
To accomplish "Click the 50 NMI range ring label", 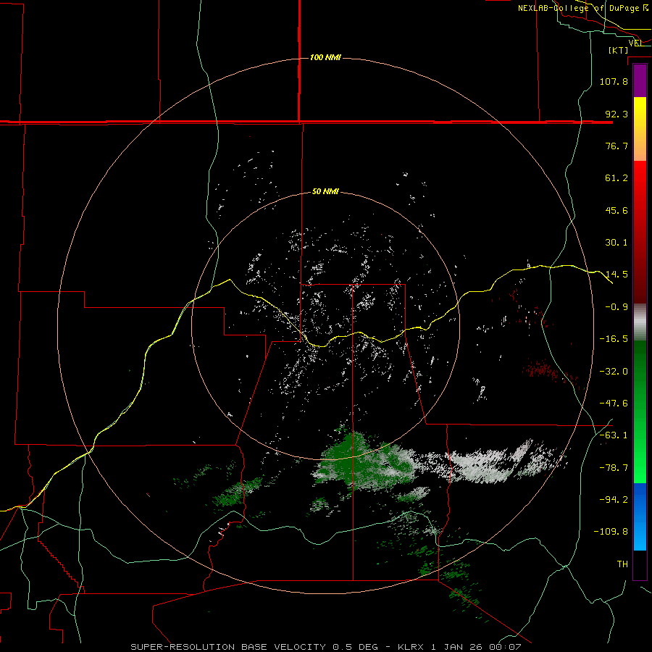I will pos(325,192).
